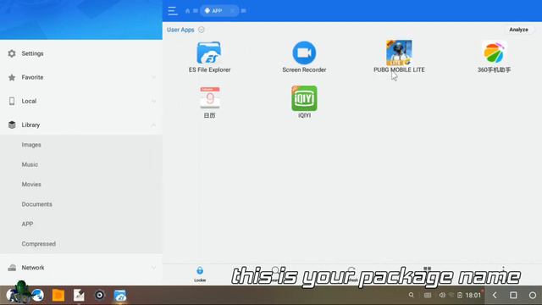542x305 pixels.
Task: Click the Back navigation button in taskbar
Action: [x=495, y=296]
